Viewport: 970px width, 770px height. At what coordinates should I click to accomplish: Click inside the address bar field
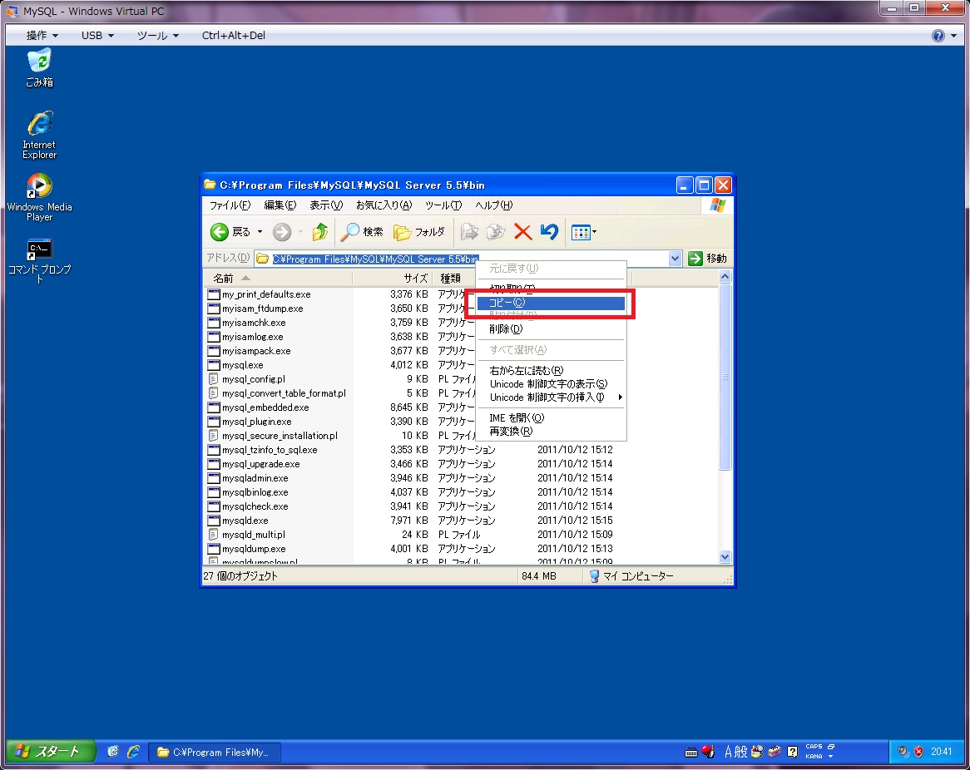tap(461, 259)
